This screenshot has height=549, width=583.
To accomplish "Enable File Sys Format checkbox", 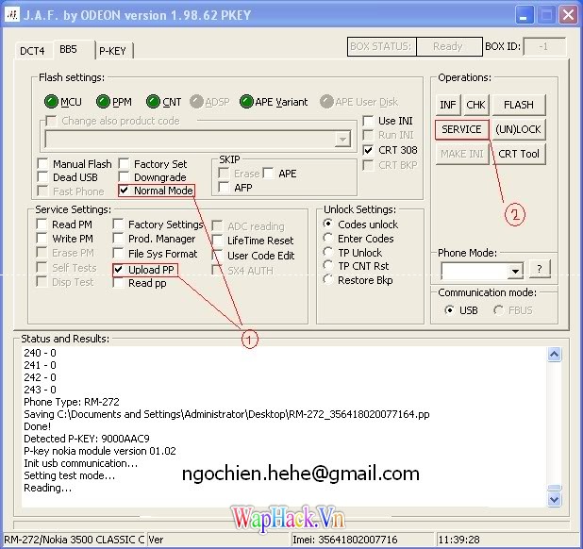I will click(118, 254).
